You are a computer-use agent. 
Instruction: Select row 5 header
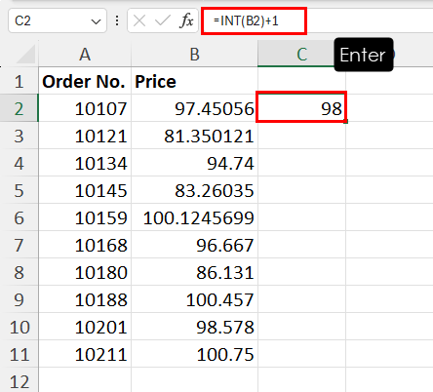coord(20,190)
